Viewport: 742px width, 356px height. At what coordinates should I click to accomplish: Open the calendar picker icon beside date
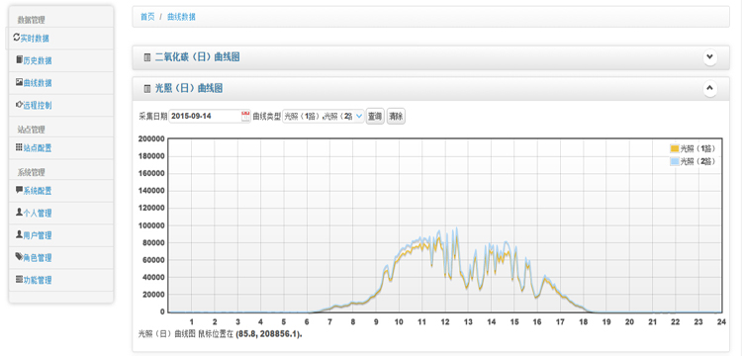coord(245,117)
